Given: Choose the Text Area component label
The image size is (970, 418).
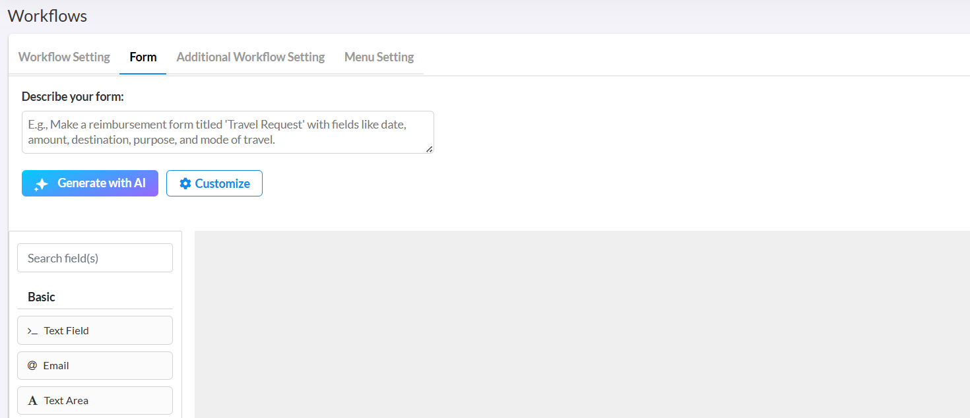Looking at the screenshot, I should point(66,401).
